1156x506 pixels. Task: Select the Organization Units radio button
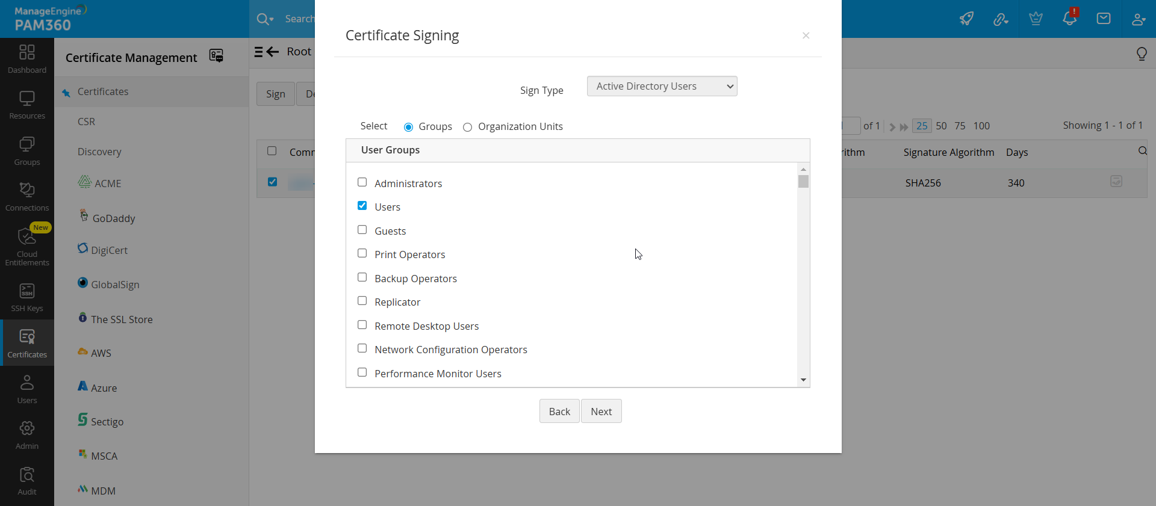click(x=468, y=128)
